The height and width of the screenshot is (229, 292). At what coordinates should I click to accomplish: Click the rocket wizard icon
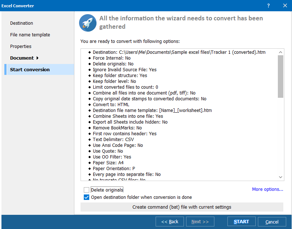87,23
